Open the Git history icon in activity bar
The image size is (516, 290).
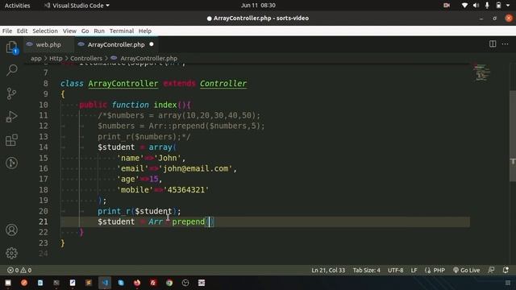[12, 163]
